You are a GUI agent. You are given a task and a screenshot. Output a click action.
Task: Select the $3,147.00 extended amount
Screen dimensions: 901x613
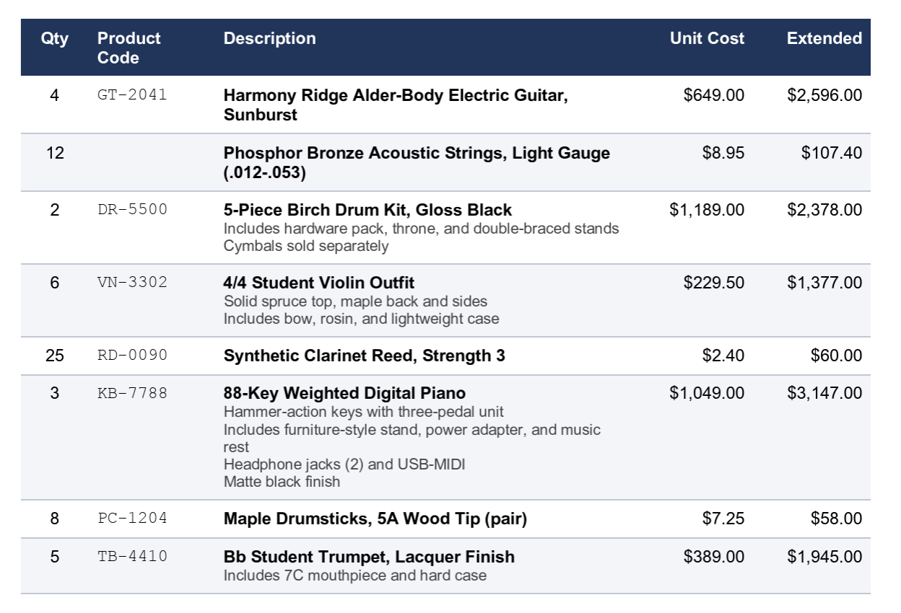click(x=824, y=393)
